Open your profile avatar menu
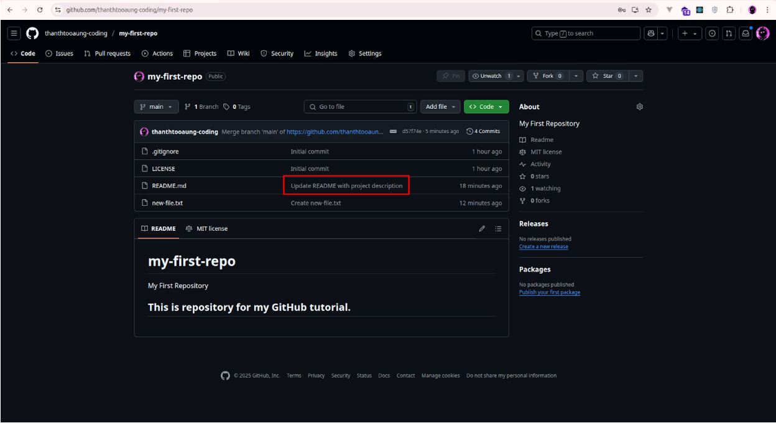 pyautogui.click(x=763, y=33)
